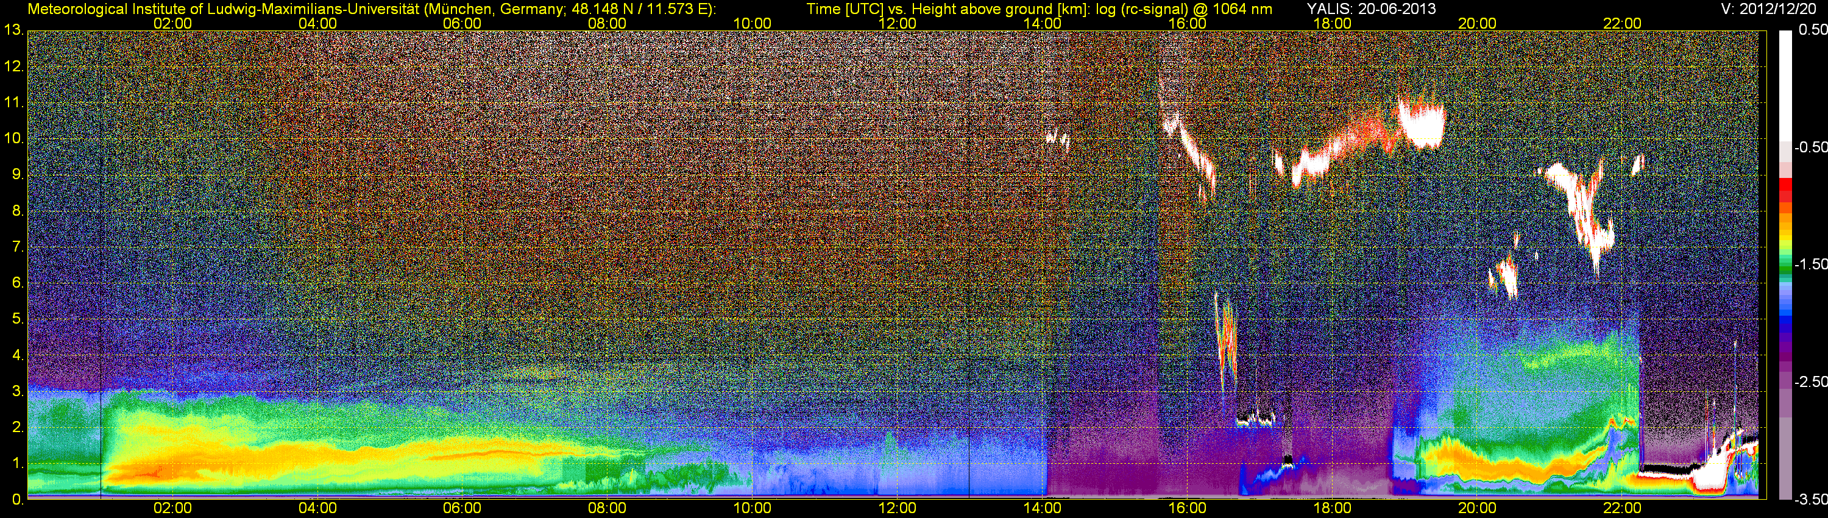Pick the 22:00 tick label on the bottom axis
This screenshot has height=518, width=1828.
click(x=1622, y=508)
